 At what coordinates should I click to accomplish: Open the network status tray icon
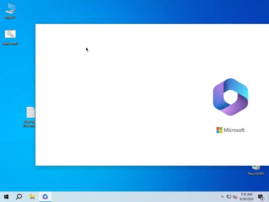click(229, 197)
